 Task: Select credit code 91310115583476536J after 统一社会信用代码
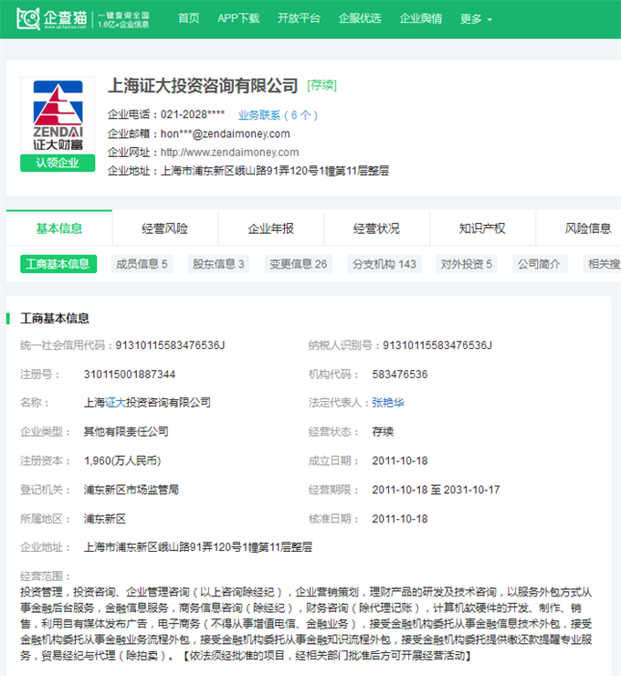[x=170, y=345]
